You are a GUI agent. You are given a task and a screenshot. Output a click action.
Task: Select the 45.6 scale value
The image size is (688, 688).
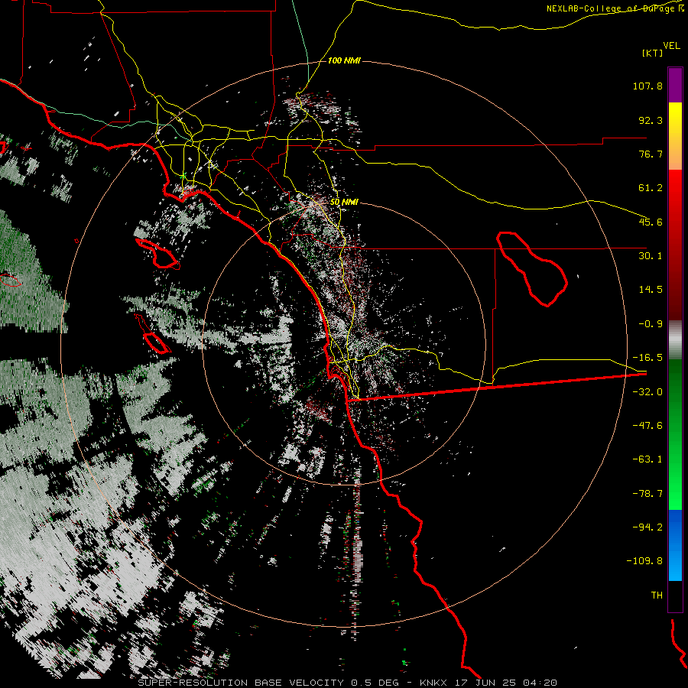[651, 222]
